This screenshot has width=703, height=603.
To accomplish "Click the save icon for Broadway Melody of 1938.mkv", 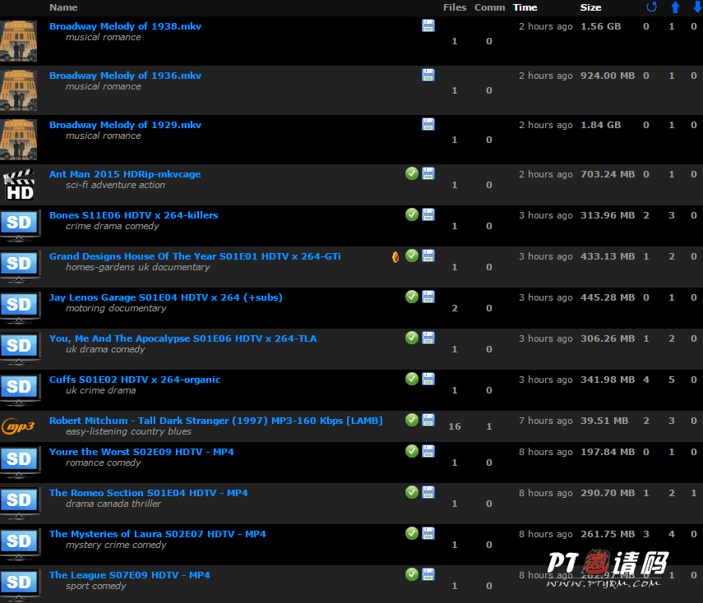I will 428,25.
